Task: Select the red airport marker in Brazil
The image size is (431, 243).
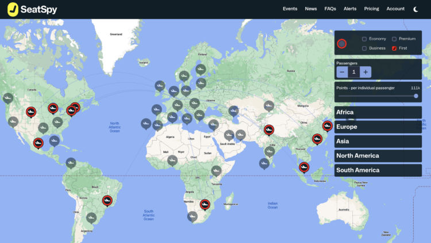Action: click(x=107, y=200)
